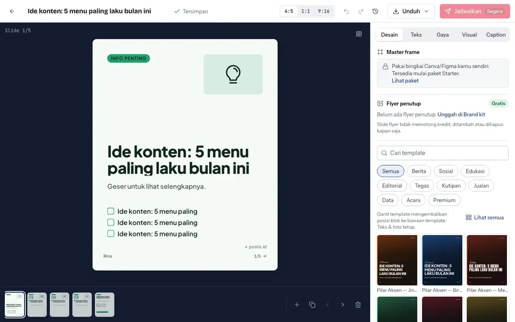This screenshot has width=515, height=322.
Task: Click the undo icon
Action: [346, 11]
